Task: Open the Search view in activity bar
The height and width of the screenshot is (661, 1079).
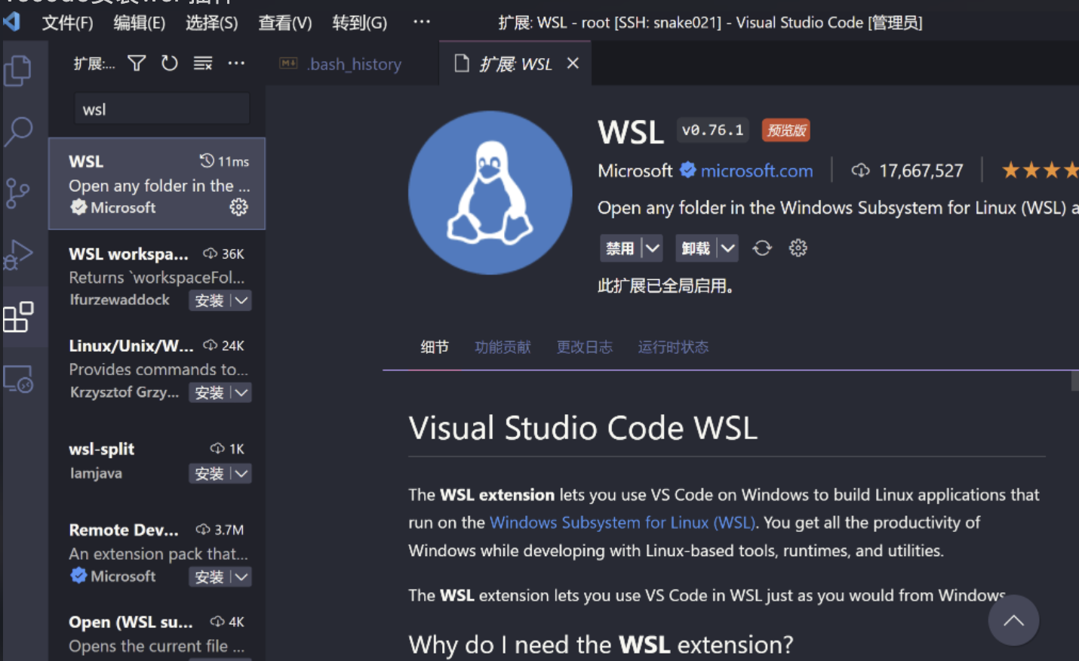Action: tap(18, 132)
